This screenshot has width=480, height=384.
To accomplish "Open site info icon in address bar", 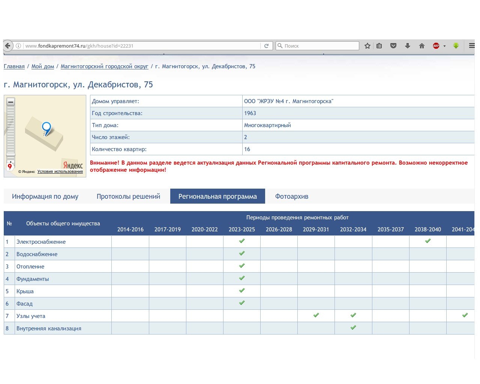I will point(18,46).
